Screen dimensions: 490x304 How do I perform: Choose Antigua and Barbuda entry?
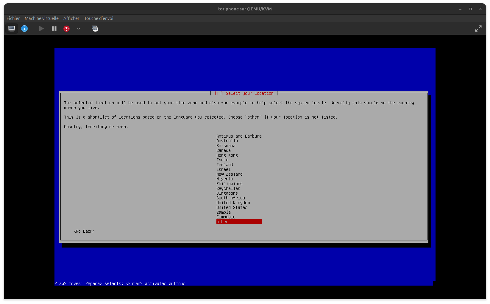click(x=239, y=136)
